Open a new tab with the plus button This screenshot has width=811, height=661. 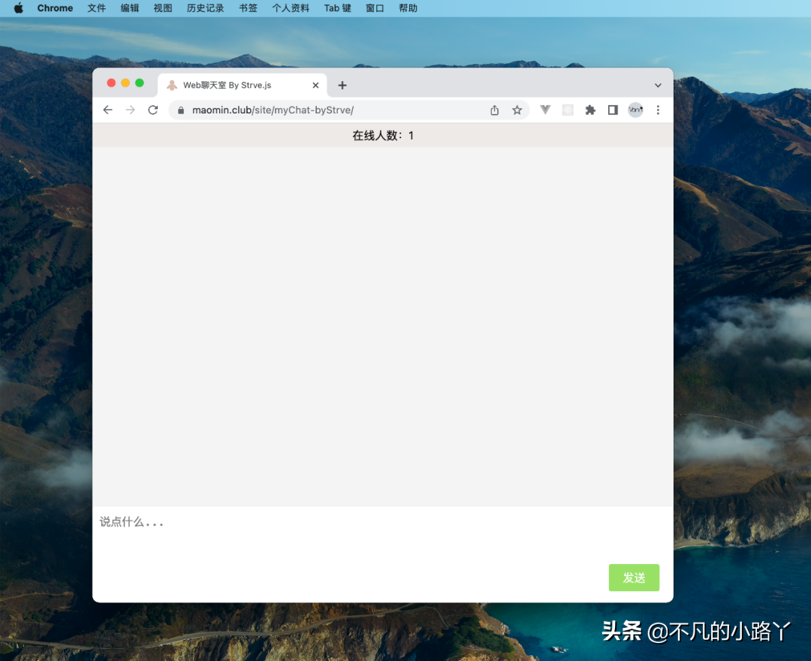pyautogui.click(x=342, y=85)
